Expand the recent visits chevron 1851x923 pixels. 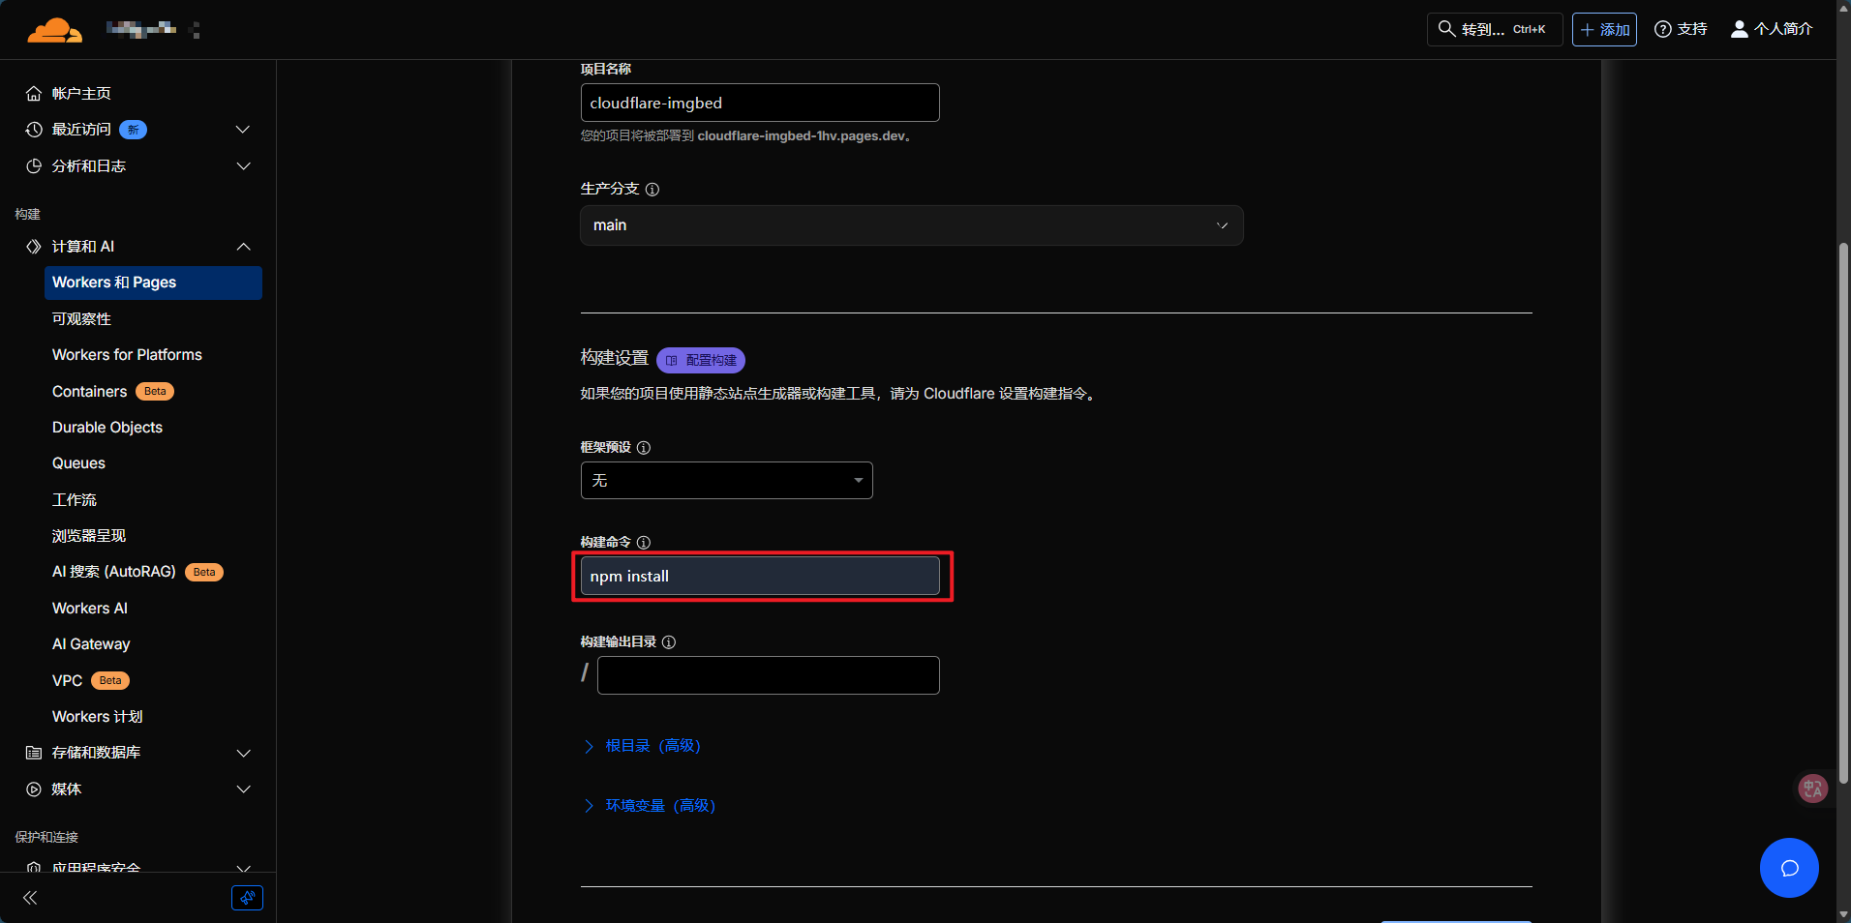coord(243,130)
